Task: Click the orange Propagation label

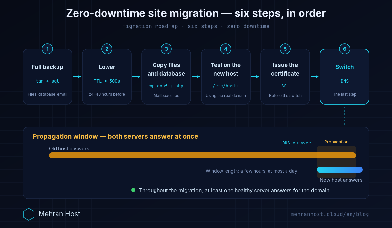Action: tap(336, 142)
